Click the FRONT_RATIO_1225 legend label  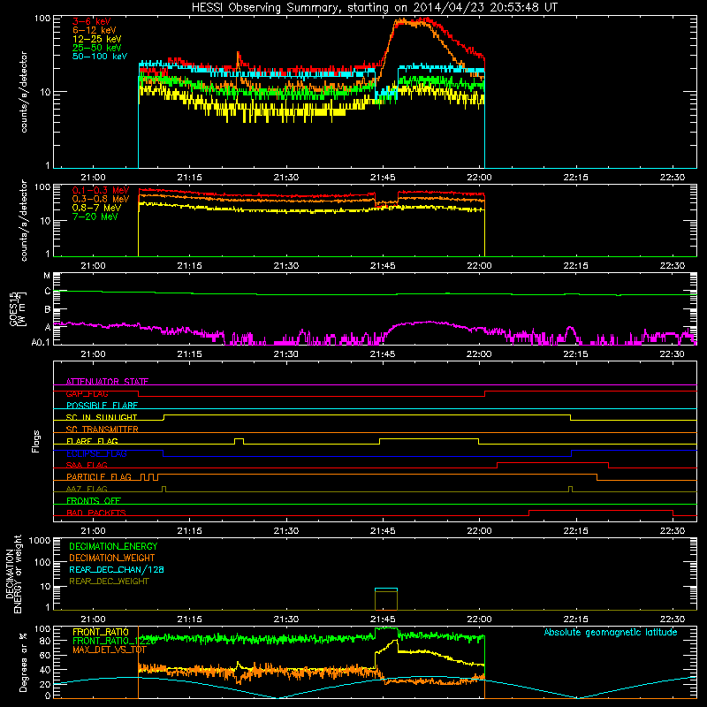114,640
